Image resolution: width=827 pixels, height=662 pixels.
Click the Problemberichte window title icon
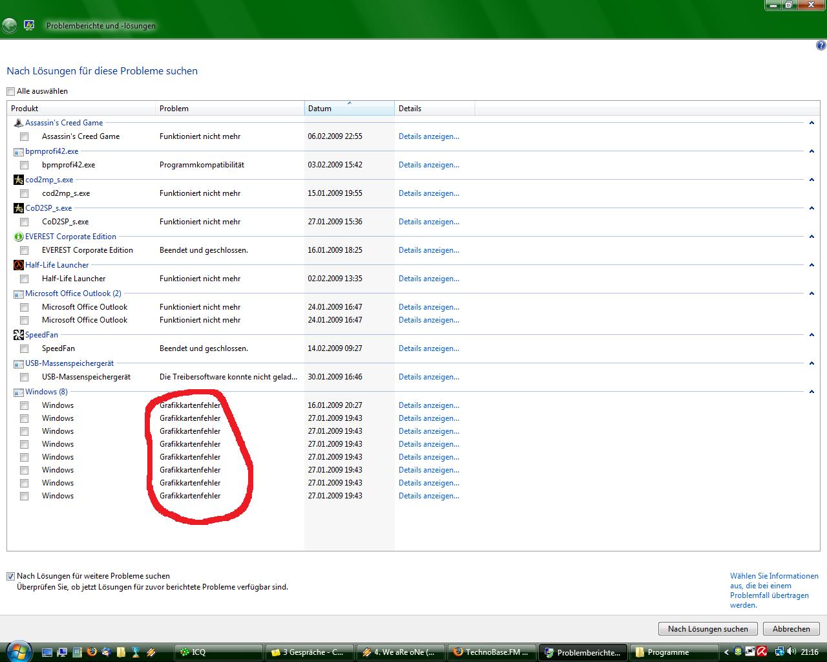pos(29,26)
